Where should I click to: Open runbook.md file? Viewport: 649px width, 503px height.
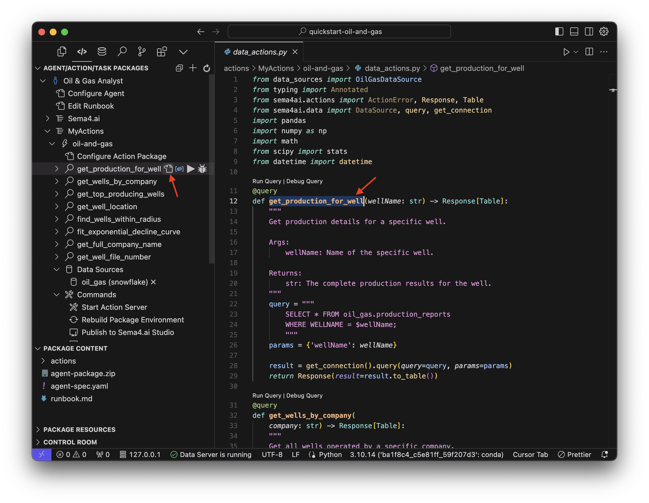point(71,399)
